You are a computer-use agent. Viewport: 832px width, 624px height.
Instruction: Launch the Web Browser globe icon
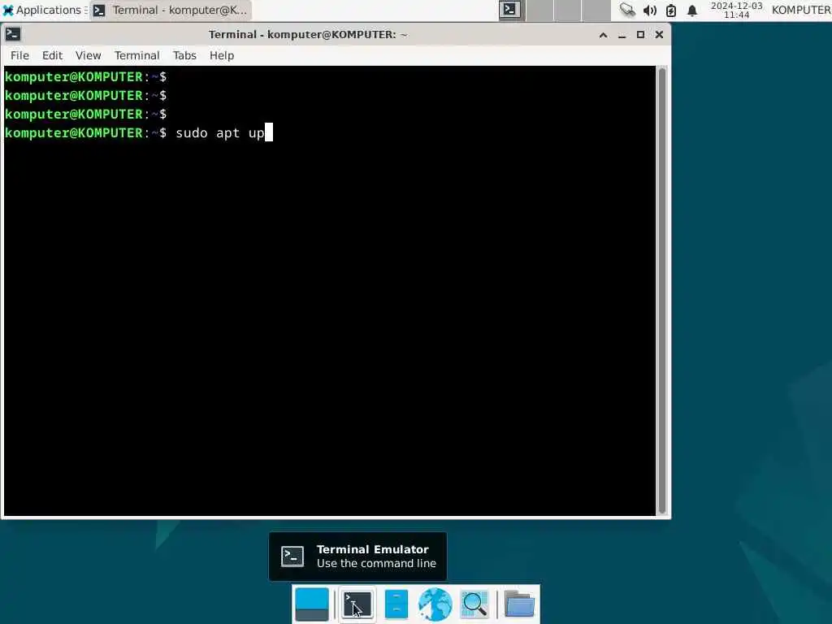pos(435,604)
